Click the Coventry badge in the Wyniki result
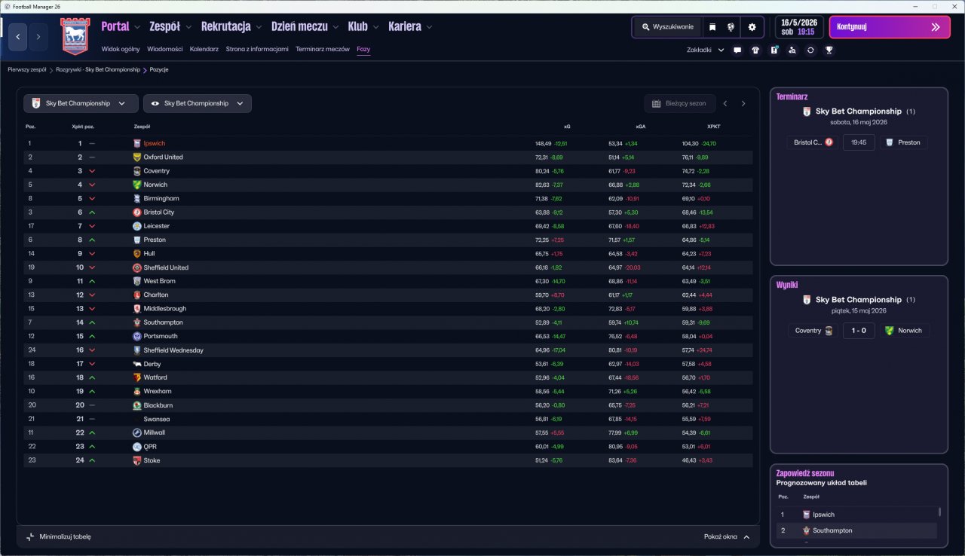 [829, 331]
